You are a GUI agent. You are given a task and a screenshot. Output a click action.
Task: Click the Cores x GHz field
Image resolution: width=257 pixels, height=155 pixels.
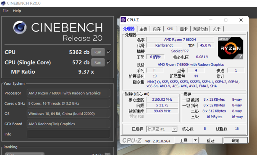(68, 103)
